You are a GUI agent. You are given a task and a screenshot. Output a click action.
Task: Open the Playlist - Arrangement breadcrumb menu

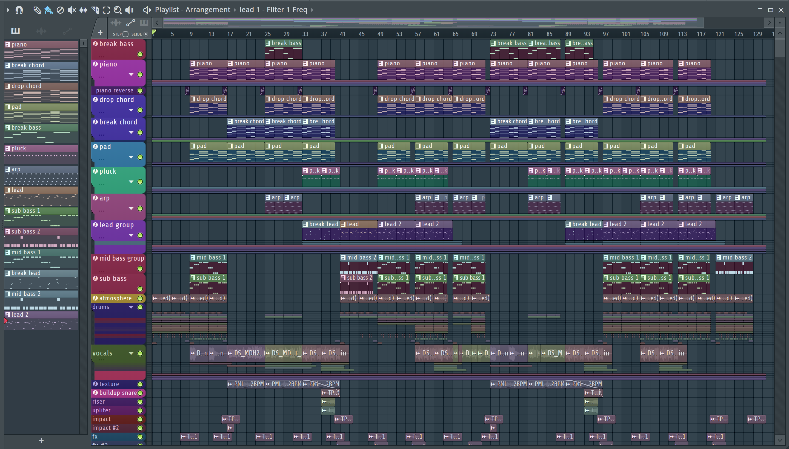point(193,10)
